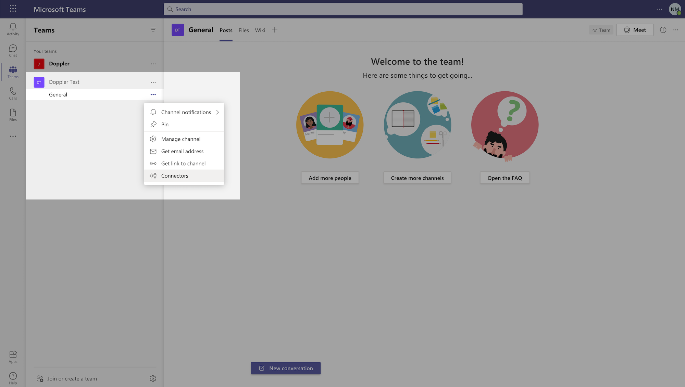The width and height of the screenshot is (685, 387).
Task: Show channel info pane icon
Action: pos(663,30)
